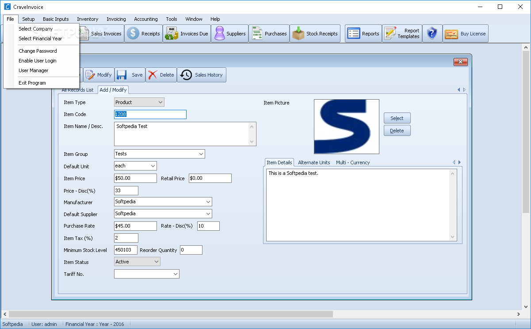This screenshot has height=329, width=531.
Task: Click the CraveInvoice title bar logo
Action: [7, 7]
